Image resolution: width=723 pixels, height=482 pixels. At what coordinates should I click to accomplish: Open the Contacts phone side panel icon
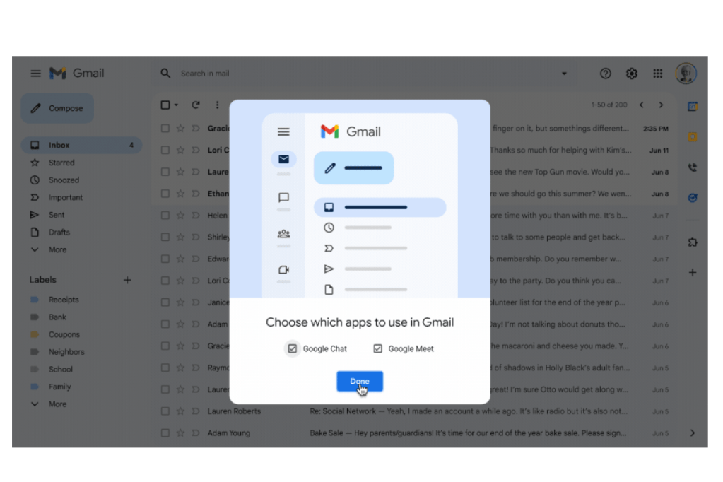[x=693, y=167]
